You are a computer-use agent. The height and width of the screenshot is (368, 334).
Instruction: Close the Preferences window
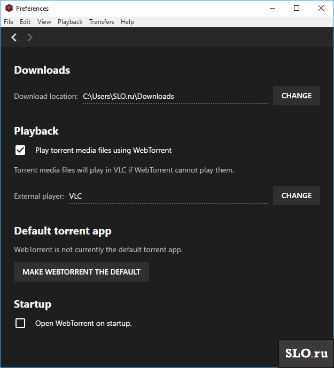click(x=321, y=9)
